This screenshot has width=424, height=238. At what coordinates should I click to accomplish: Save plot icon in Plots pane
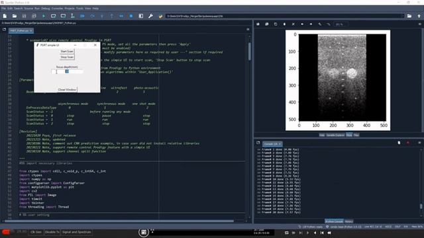258,24
